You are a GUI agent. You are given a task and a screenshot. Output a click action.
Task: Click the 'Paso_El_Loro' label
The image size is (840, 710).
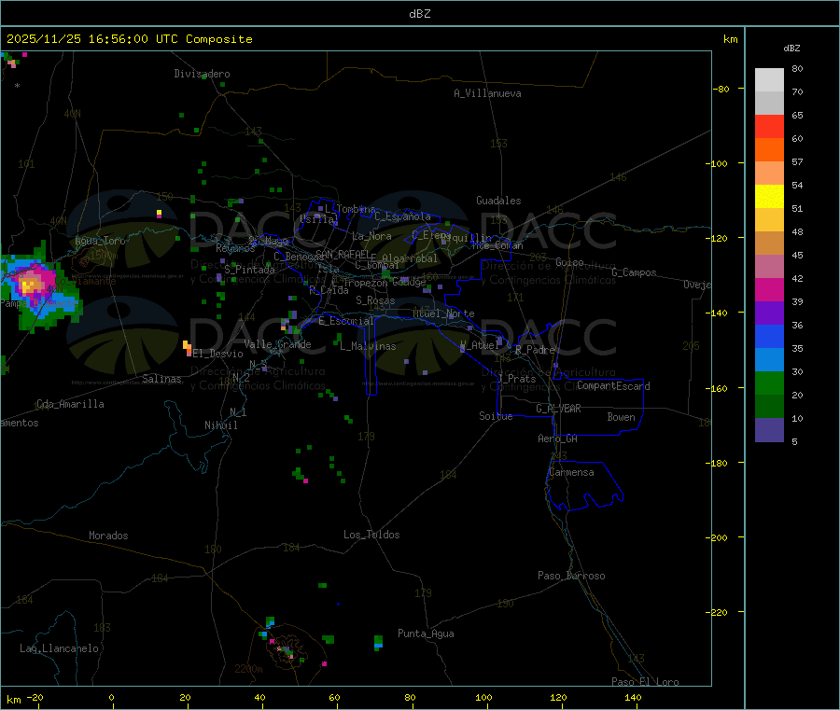646,682
